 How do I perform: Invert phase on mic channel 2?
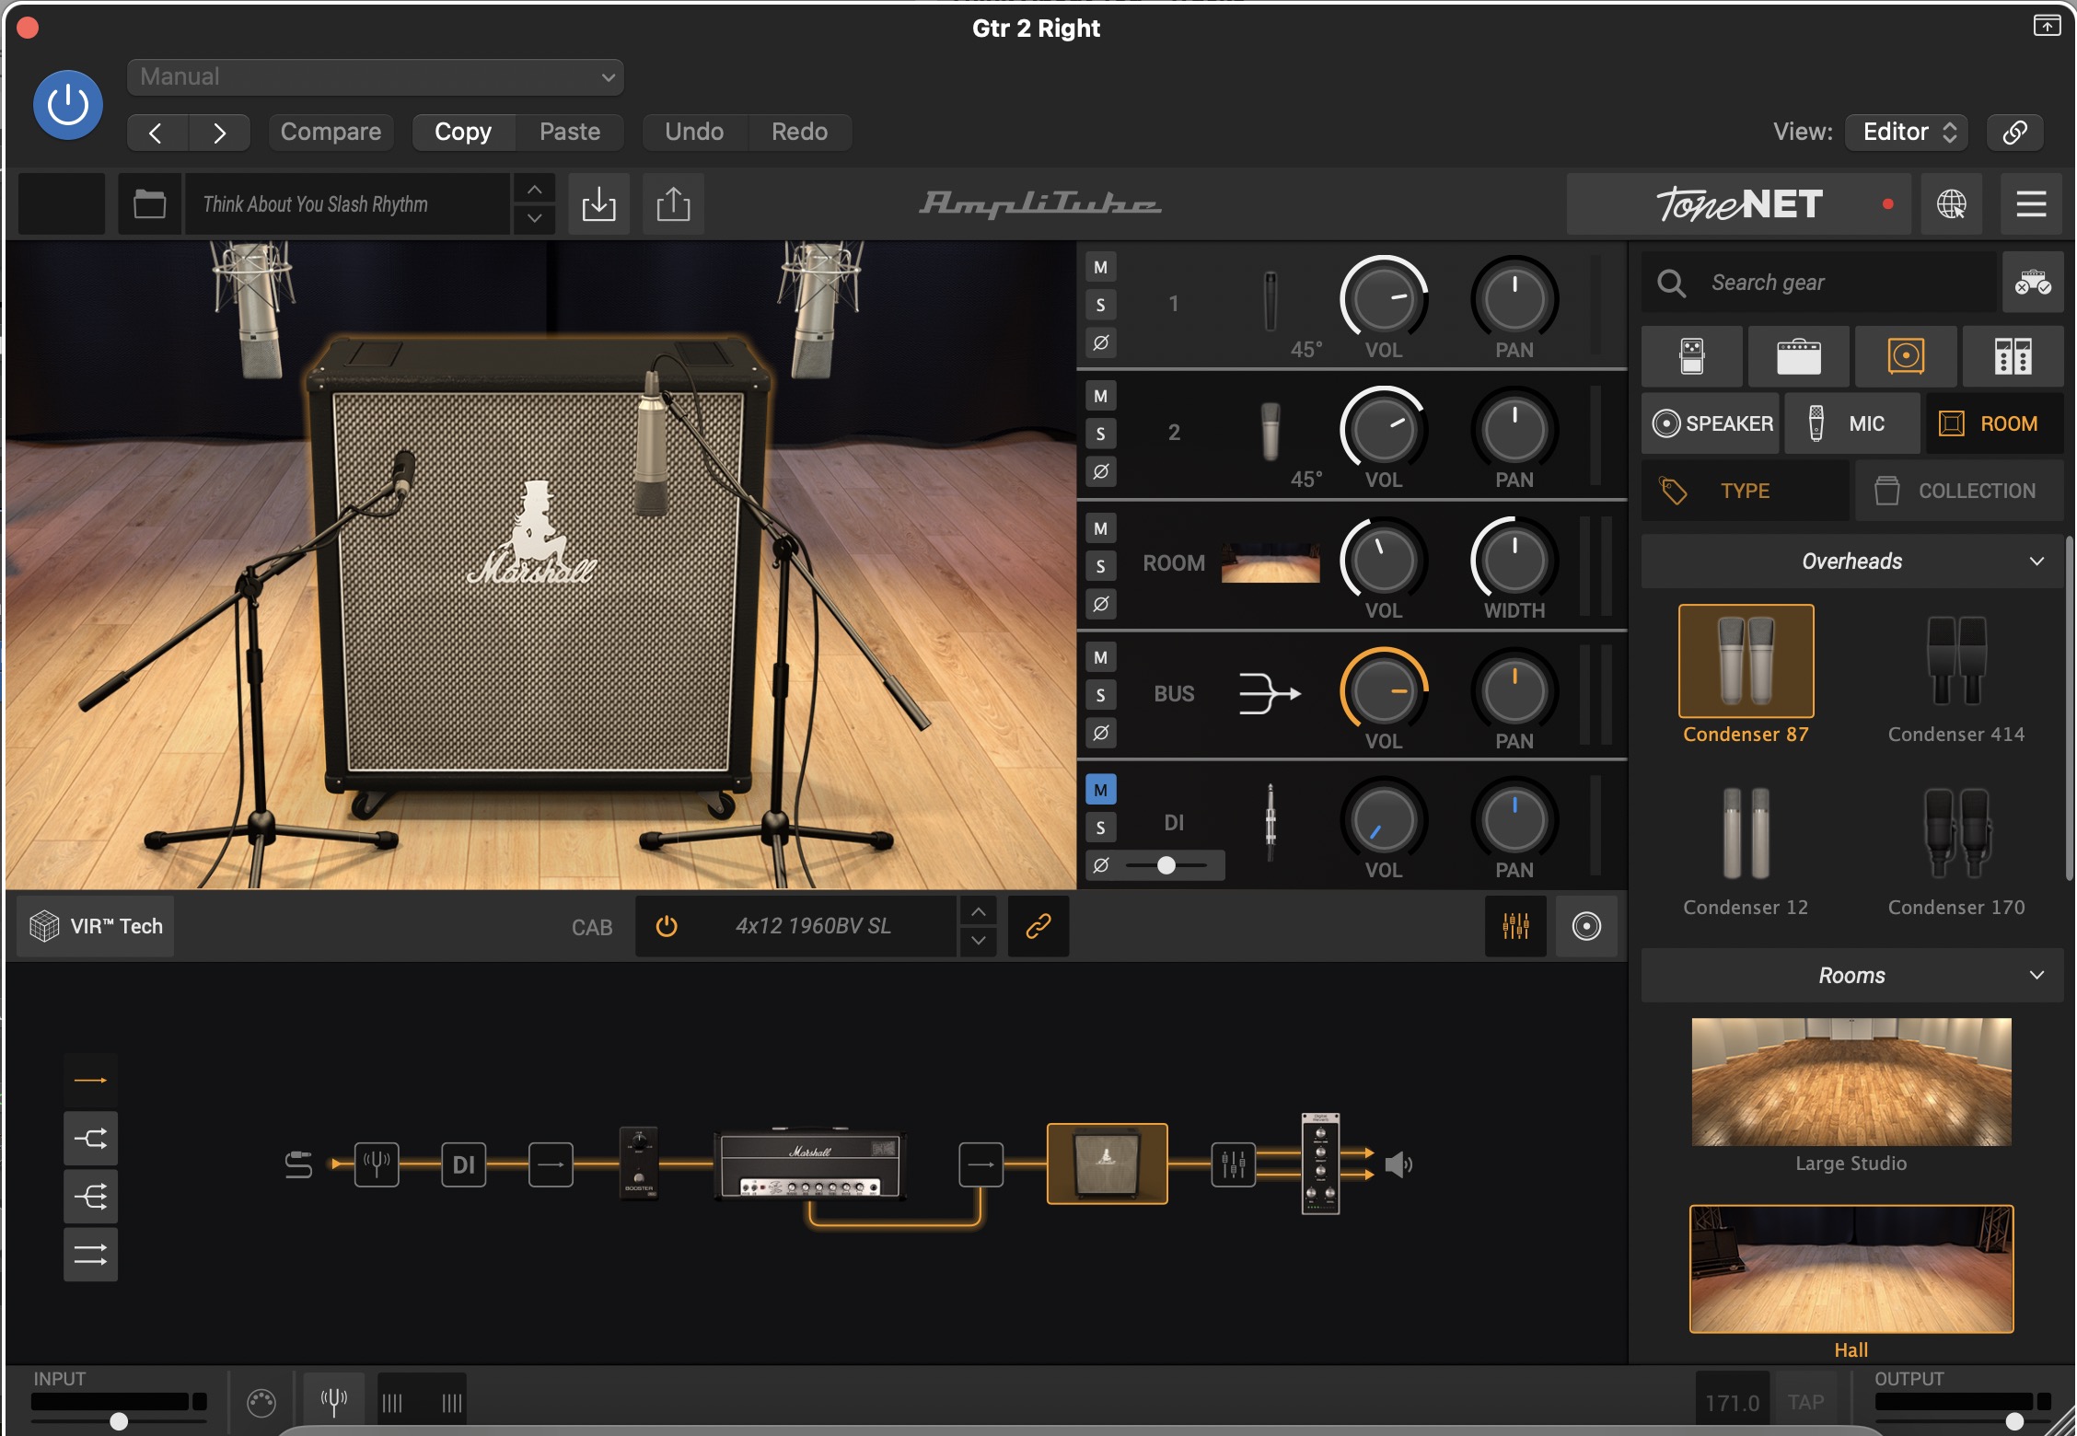1100,472
